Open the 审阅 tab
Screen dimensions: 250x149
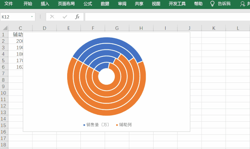coord(122,4)
